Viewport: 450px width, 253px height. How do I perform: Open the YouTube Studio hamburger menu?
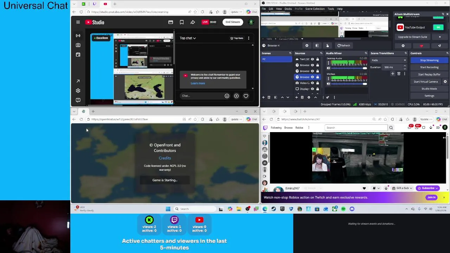point(78,22)
